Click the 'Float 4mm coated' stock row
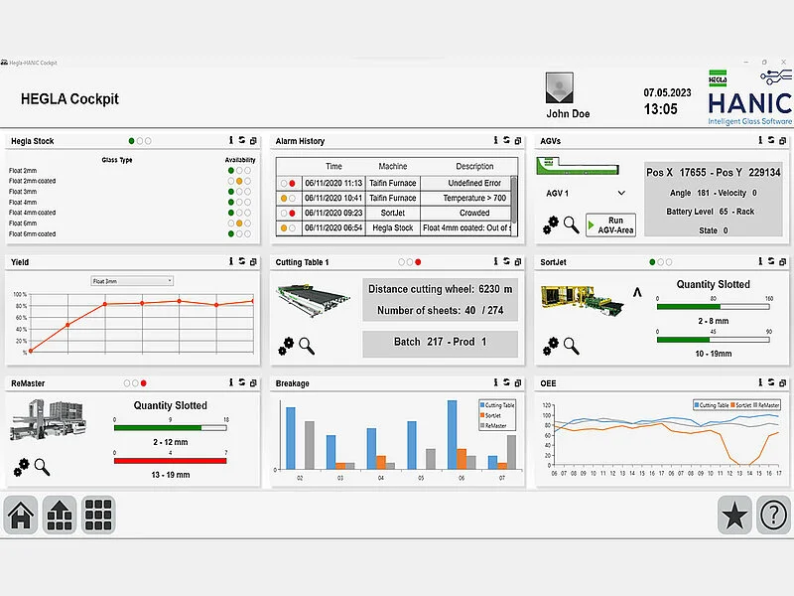The height and width of the screenshot is (596, 794). (x=131, y=213)
